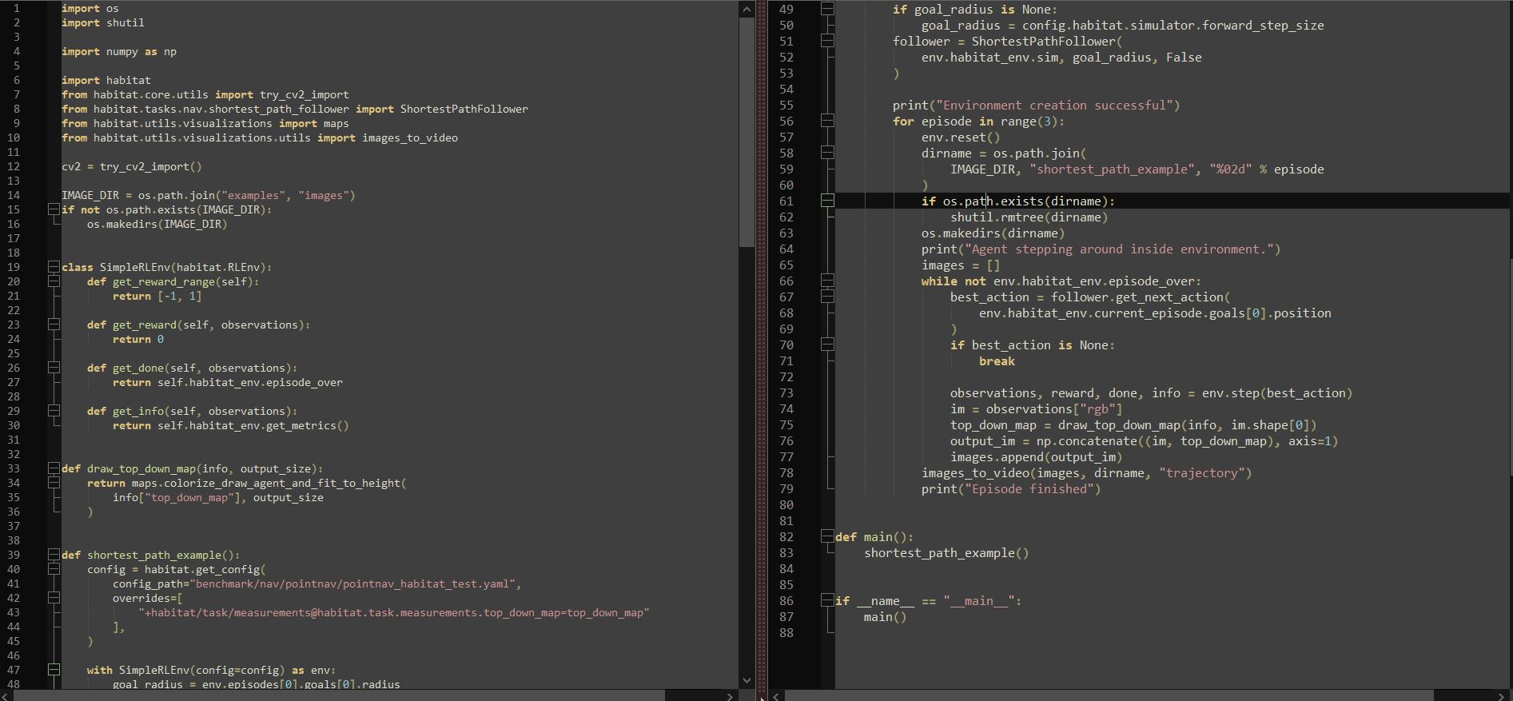Image resolution: width=1513 pixels, height=701 pixels.
Task: Click 'return [-1, 1]' text
Action: [157, 296]
